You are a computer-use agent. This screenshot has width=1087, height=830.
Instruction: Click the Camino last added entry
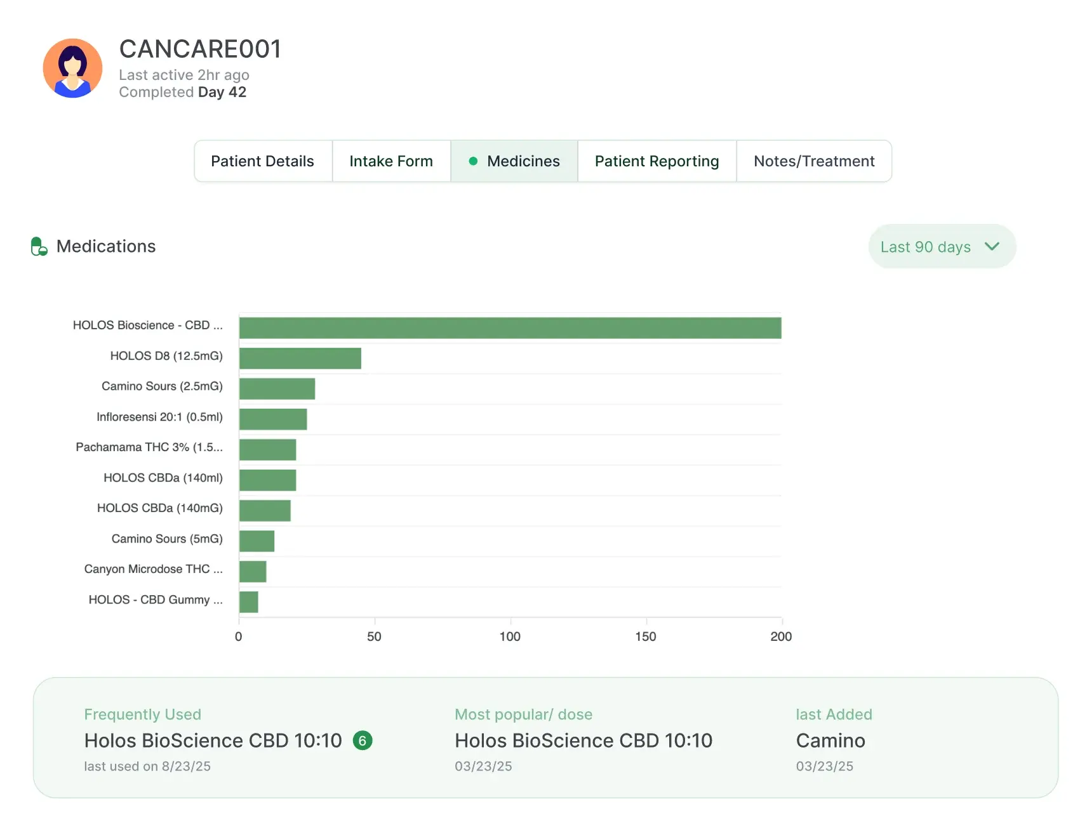[x=830, y=741]
